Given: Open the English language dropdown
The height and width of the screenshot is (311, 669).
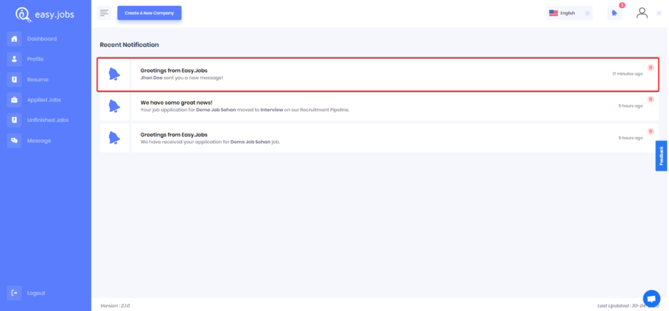Looking at the screenshot, I should tap(569, 13).
